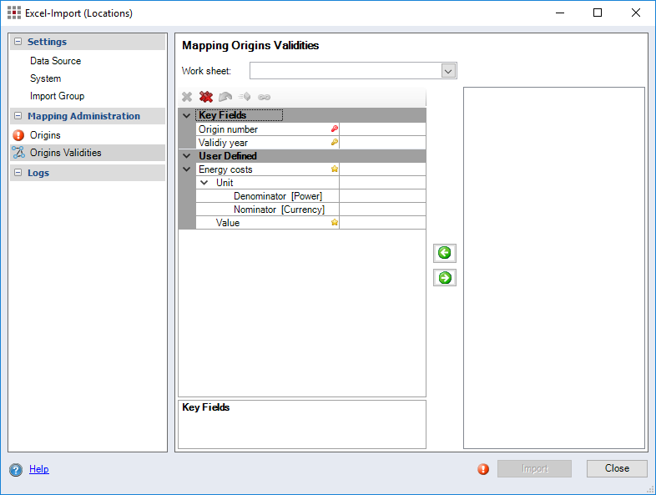Click the gray single delete X icon
Viewport: 656px width, 495px height.
click(187, 97)
